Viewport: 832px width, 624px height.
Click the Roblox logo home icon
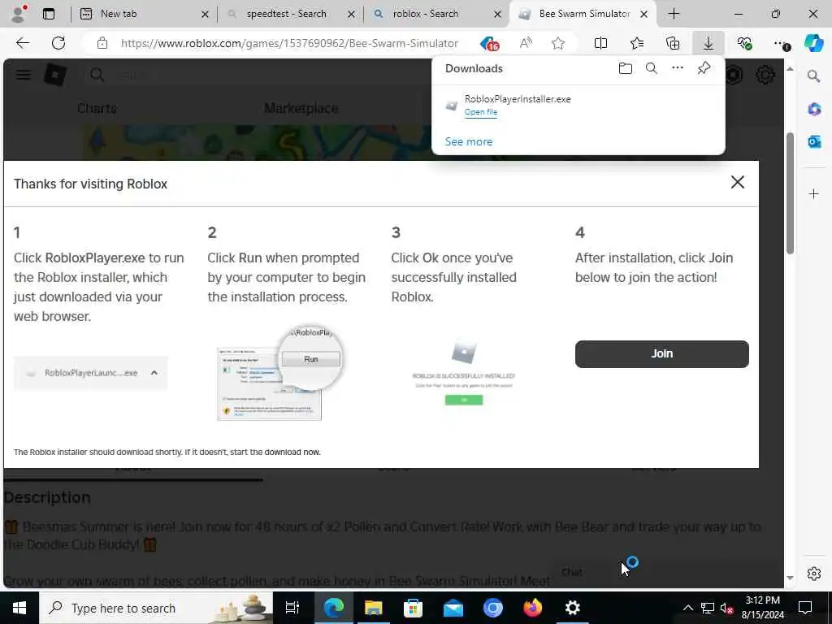[x=55, y=75]
